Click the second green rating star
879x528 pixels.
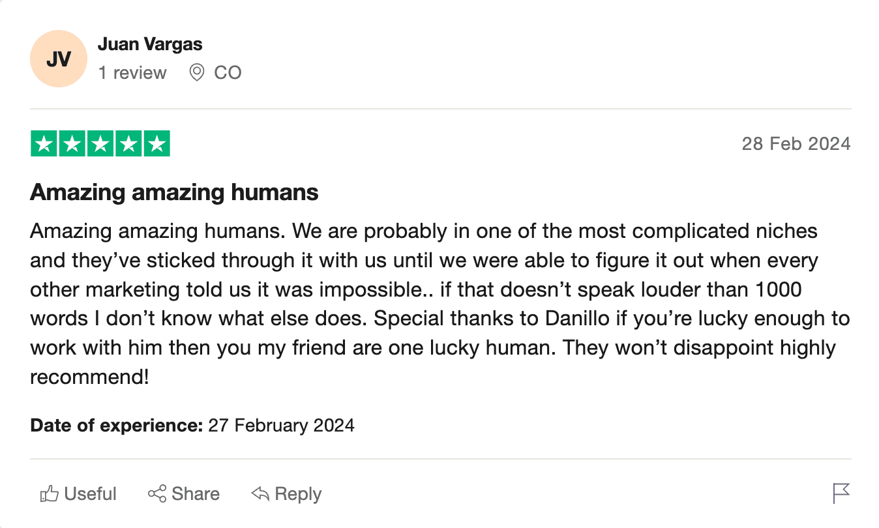point(72,144)
